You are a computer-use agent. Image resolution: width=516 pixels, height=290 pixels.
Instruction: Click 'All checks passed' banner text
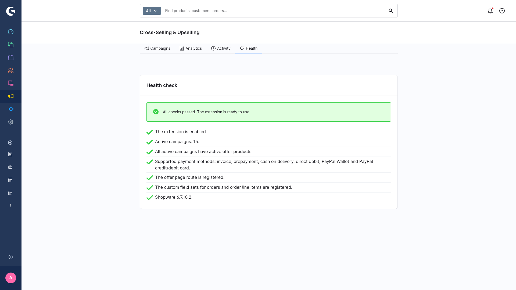click(x=206, y=112)
